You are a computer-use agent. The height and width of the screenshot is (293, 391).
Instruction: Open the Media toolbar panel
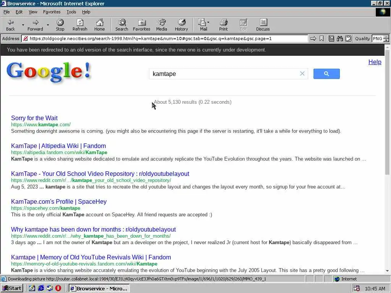(x=162, y=25)
